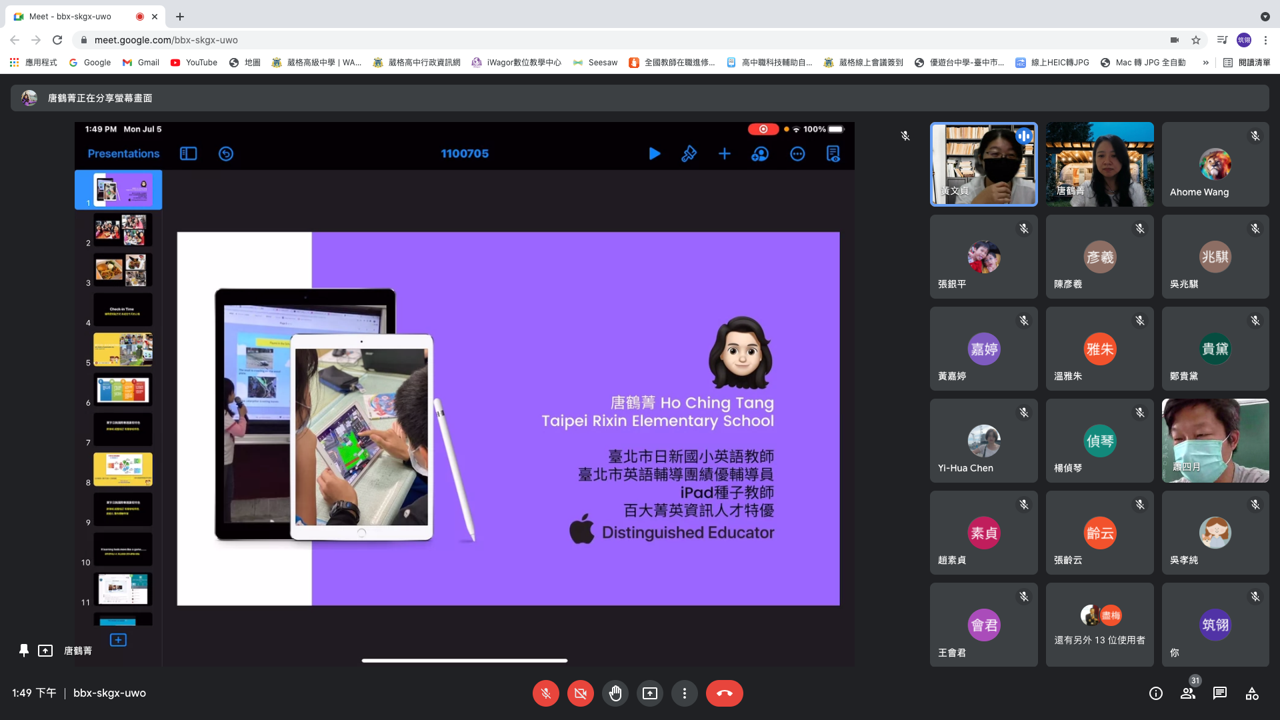The image size is (1280, 720).
Task: Expand hidden bookmarks chevron
Action: point(1205,63)
